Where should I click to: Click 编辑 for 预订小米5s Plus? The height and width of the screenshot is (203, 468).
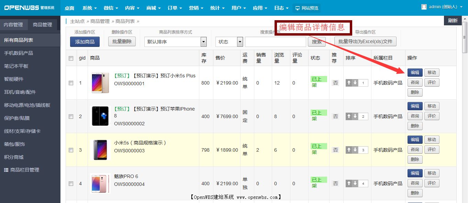pos(415,72)
